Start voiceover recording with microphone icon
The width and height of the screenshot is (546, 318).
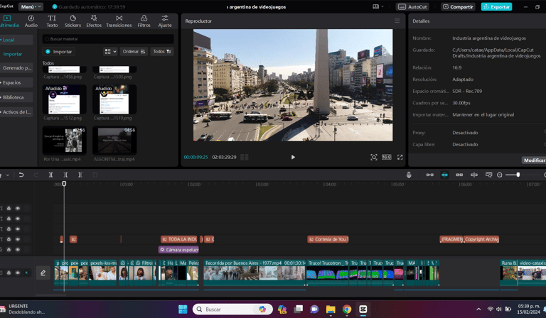point(409,175)
